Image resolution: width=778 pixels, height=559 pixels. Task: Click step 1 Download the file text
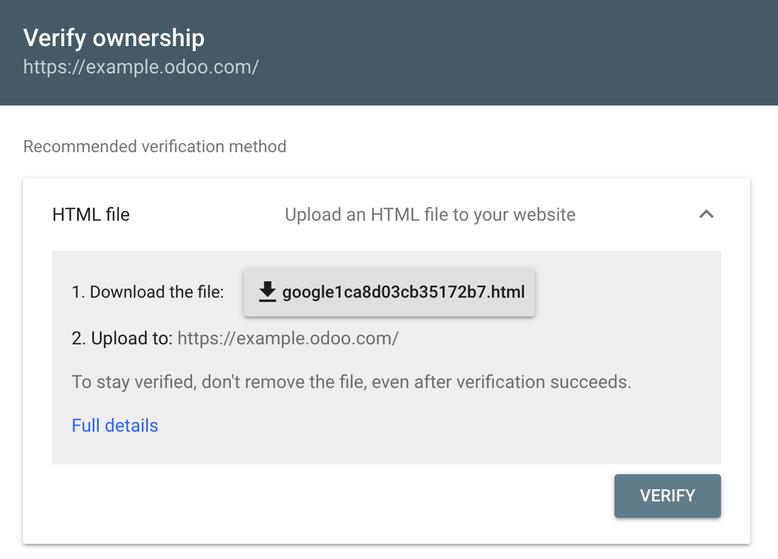(x=147, y=292)
